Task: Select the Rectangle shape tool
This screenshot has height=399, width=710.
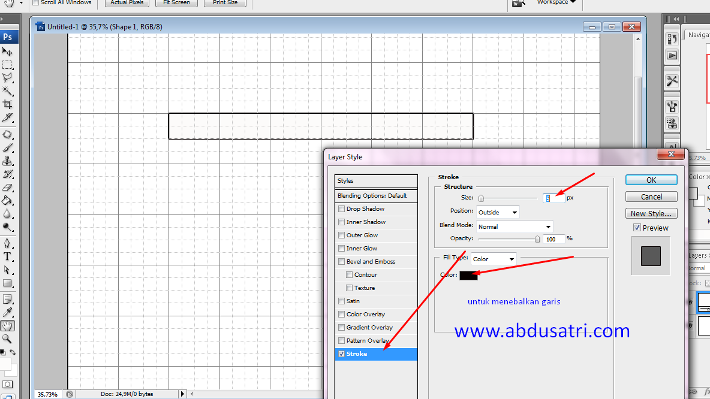Action: point(7,283)
